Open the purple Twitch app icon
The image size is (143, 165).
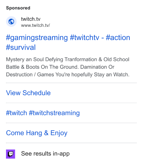pyautogui.click(x=11, y=154)
